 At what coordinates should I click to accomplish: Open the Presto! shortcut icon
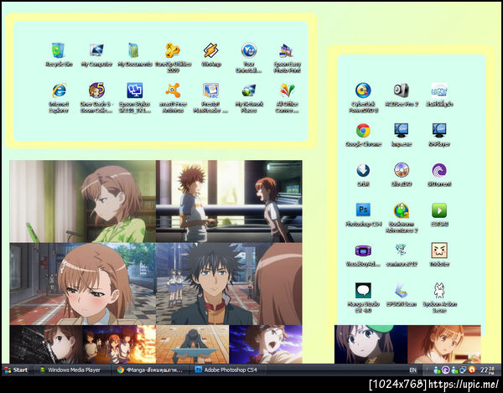pyautogui.click(x=210, y=90)
